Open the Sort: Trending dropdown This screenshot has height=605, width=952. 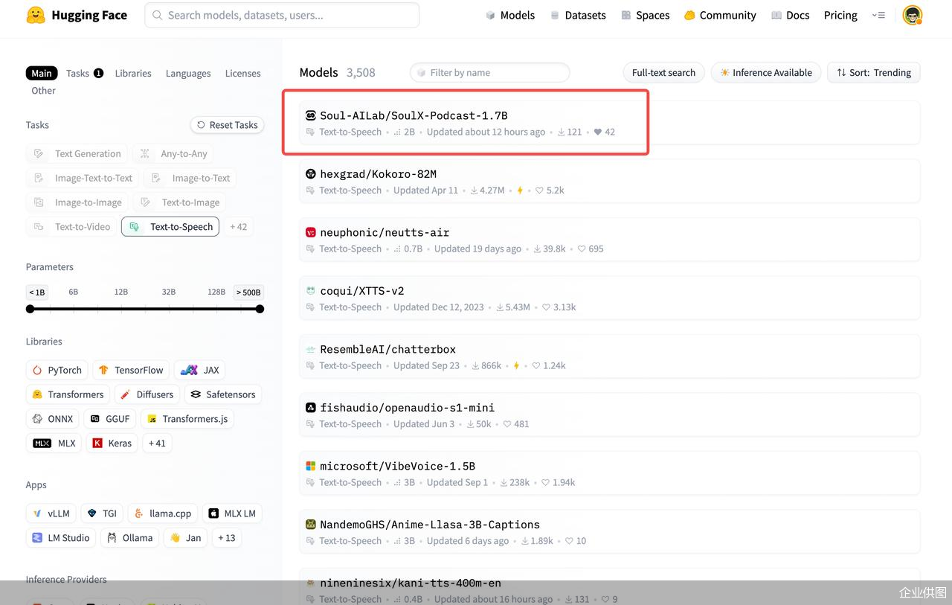(874, 72)
